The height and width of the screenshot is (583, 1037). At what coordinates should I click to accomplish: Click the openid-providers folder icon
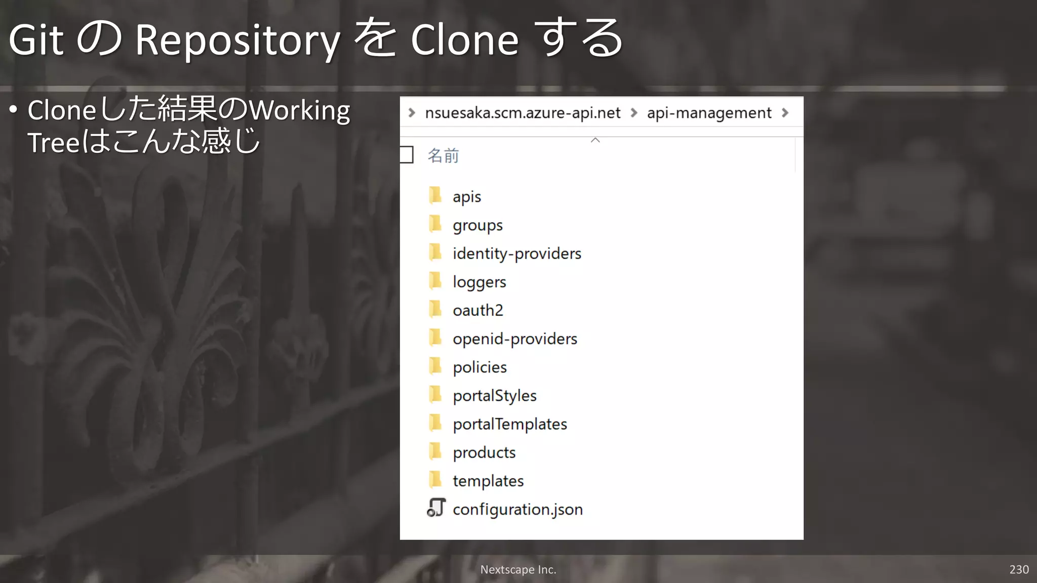coord(435,337)
